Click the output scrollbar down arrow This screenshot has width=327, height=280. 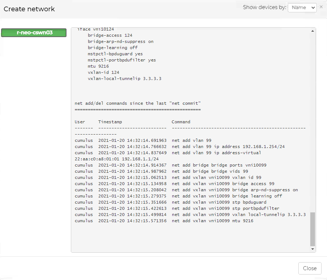(x=312, y=249)
